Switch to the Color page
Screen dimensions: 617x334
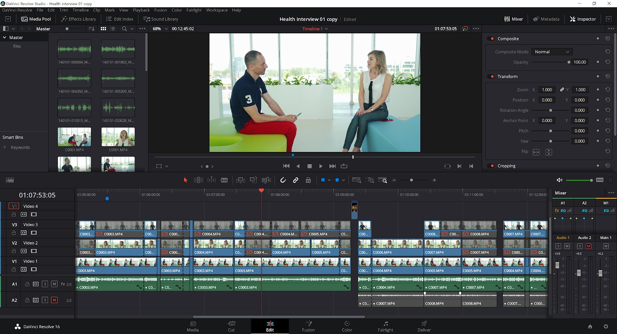click(x=347, y=326)
